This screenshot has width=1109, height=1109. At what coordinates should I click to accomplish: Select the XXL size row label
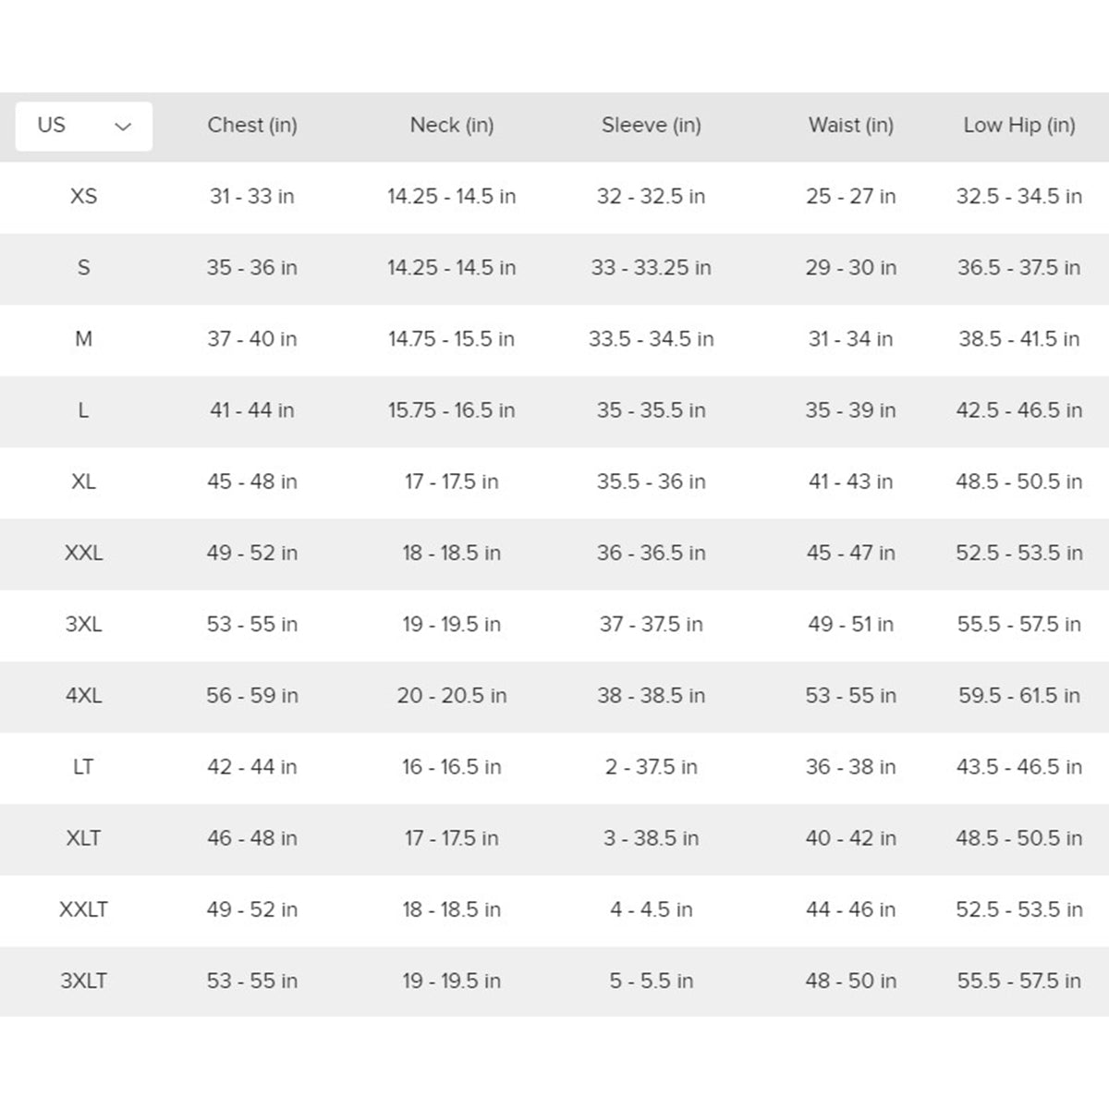(83, 553)
